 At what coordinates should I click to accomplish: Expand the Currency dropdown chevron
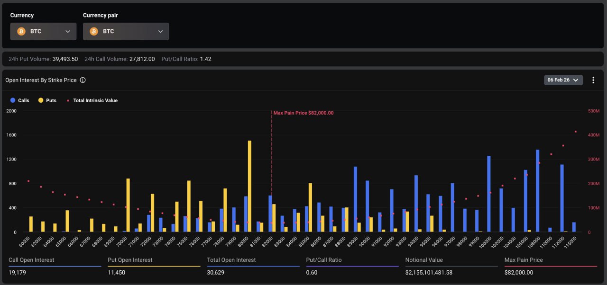[68, 31]
